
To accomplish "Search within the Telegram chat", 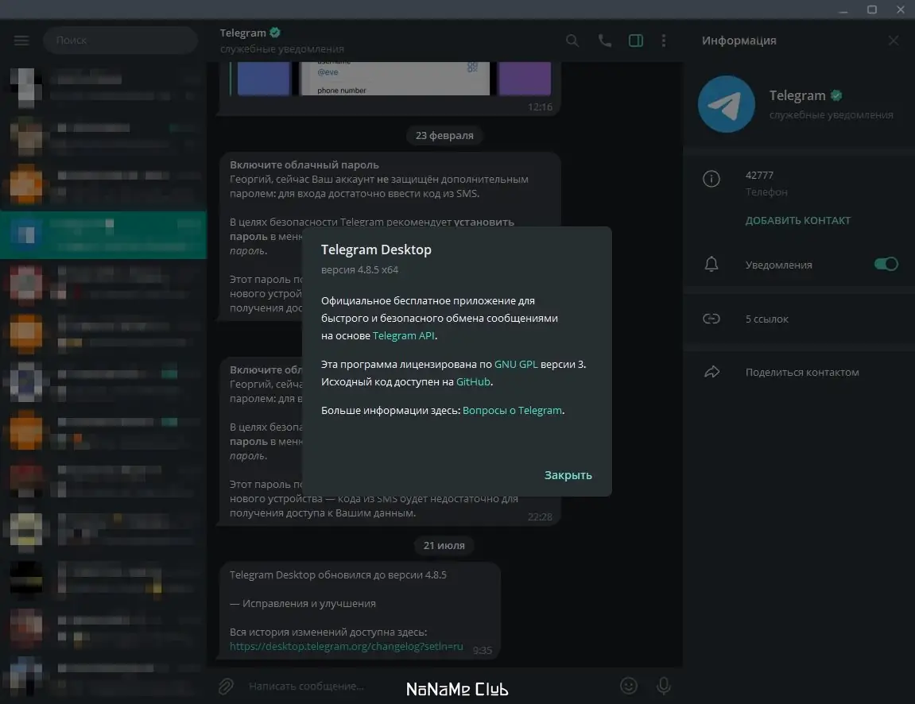I will 572,41.
